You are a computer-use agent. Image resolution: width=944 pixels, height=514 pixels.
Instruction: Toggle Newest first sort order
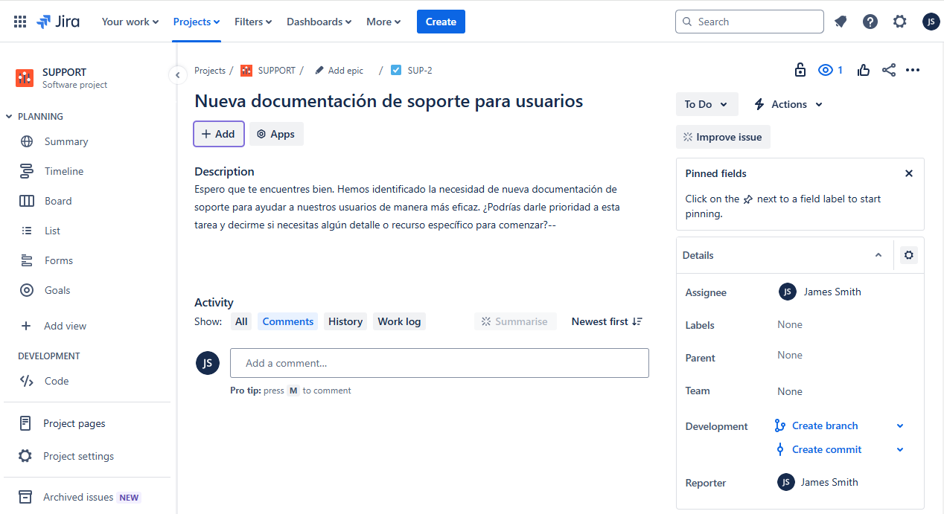(x=607, y=321)
